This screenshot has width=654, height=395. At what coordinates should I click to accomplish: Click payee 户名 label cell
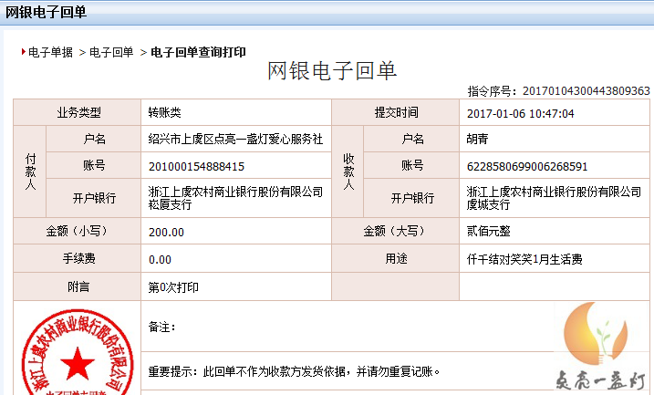point(411,139)
